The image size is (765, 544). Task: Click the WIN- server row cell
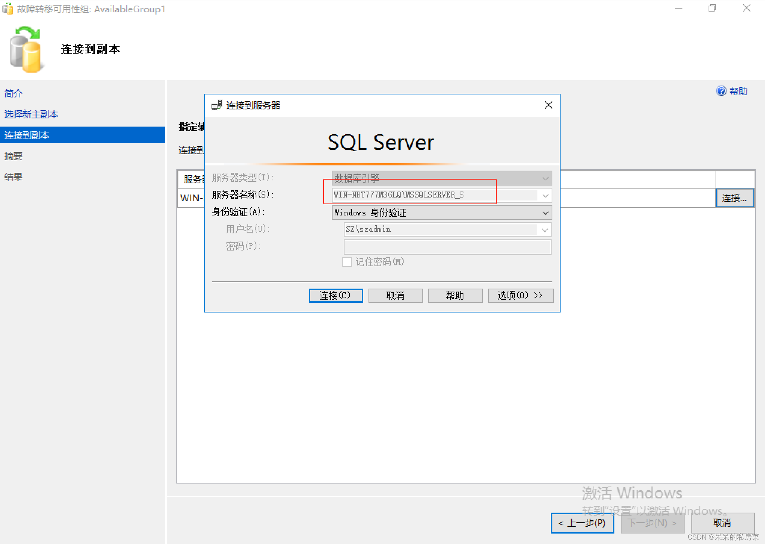[191, 198]
